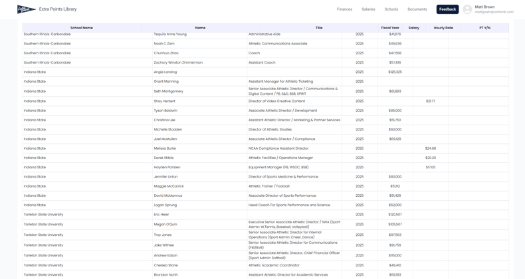Sort by the Title column header
This screenshot has height=279, width=525.
(x=319, y=28)
